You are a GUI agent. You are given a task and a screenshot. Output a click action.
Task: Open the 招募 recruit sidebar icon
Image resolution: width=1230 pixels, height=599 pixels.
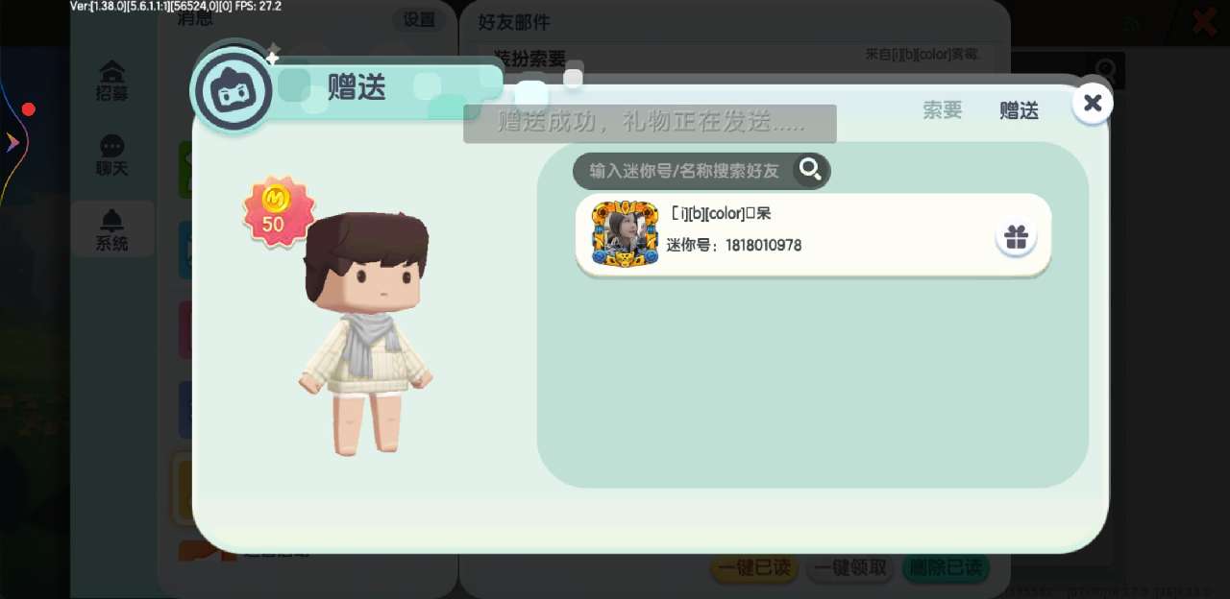pos(112,81)
